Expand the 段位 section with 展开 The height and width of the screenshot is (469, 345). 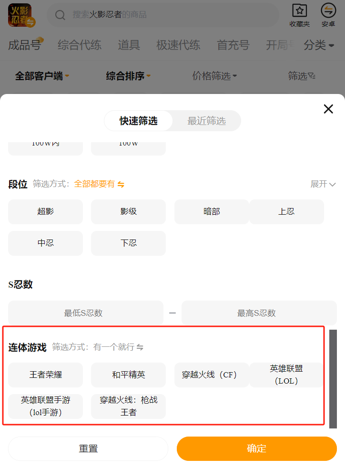click(323, 184)
